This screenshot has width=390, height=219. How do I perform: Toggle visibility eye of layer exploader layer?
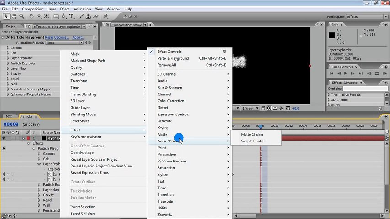pos(4,138)
